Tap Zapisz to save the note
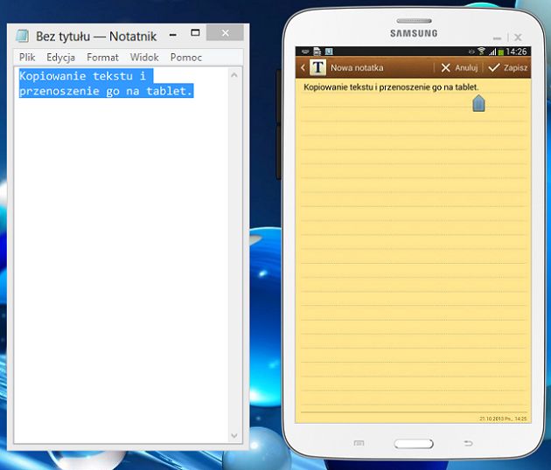 coord(508,68)
